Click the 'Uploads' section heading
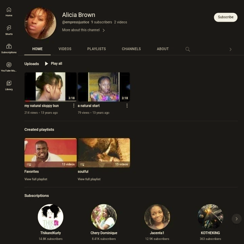The width and height of the screenshot is (244, 244). 32,64
